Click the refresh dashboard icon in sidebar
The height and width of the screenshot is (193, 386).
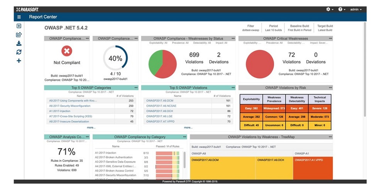point(19,52)
